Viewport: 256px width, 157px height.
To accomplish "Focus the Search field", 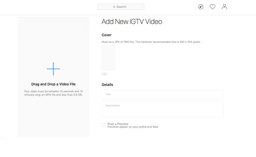I will pos(121,7).
